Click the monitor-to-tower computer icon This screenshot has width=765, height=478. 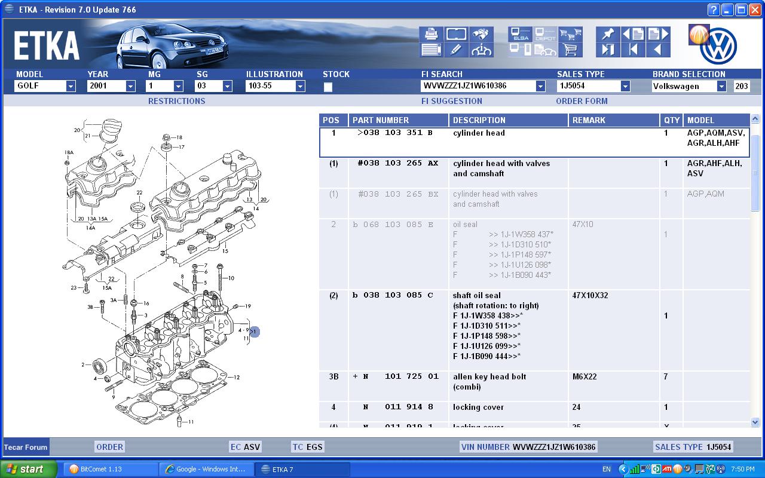coord(521,50)
